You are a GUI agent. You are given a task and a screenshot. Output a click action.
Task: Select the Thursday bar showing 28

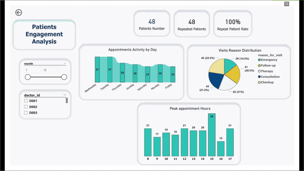[x=122, y=73]
